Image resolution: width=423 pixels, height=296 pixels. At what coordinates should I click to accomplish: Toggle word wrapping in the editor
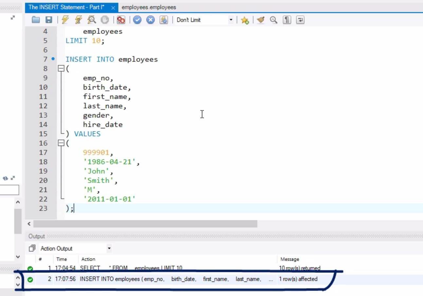(300, 20)
